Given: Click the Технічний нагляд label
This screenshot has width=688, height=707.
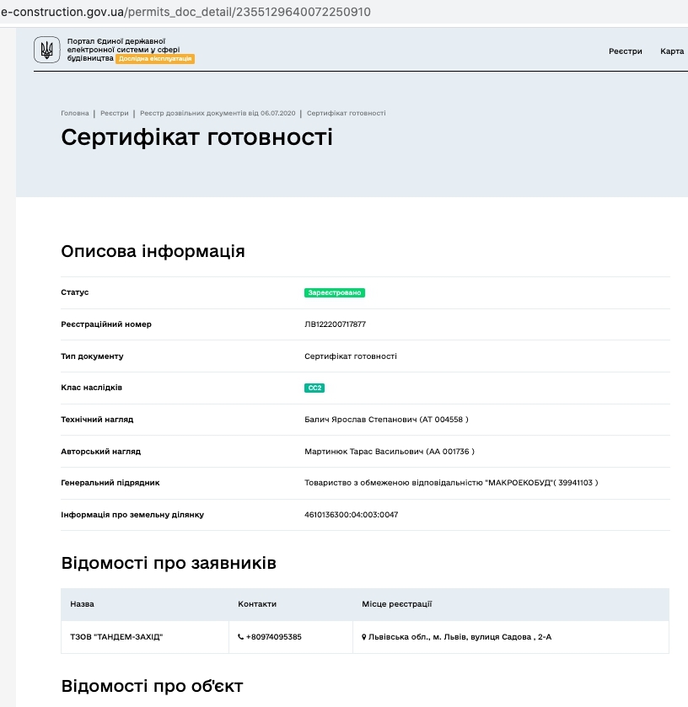Looking at the screenshot, I should pos(97,420).
